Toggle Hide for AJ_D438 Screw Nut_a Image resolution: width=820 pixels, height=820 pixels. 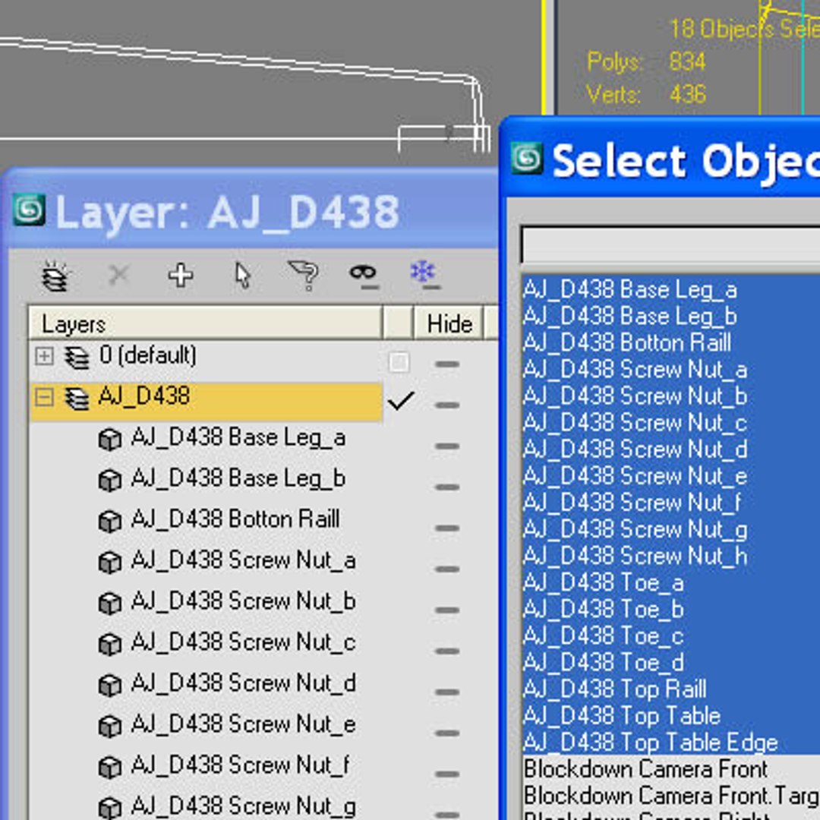pyautogui.click(x=447, y=569)
